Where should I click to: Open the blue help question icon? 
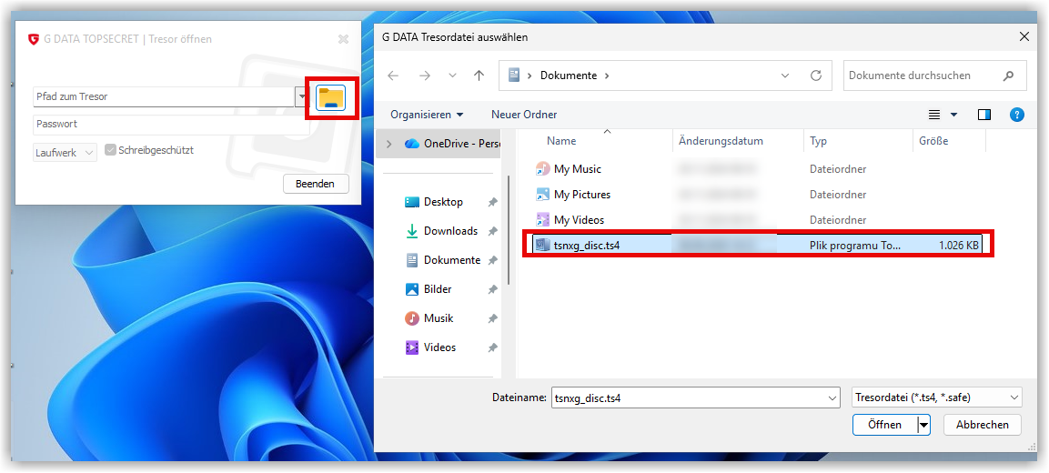click(x=1017, y=116)
